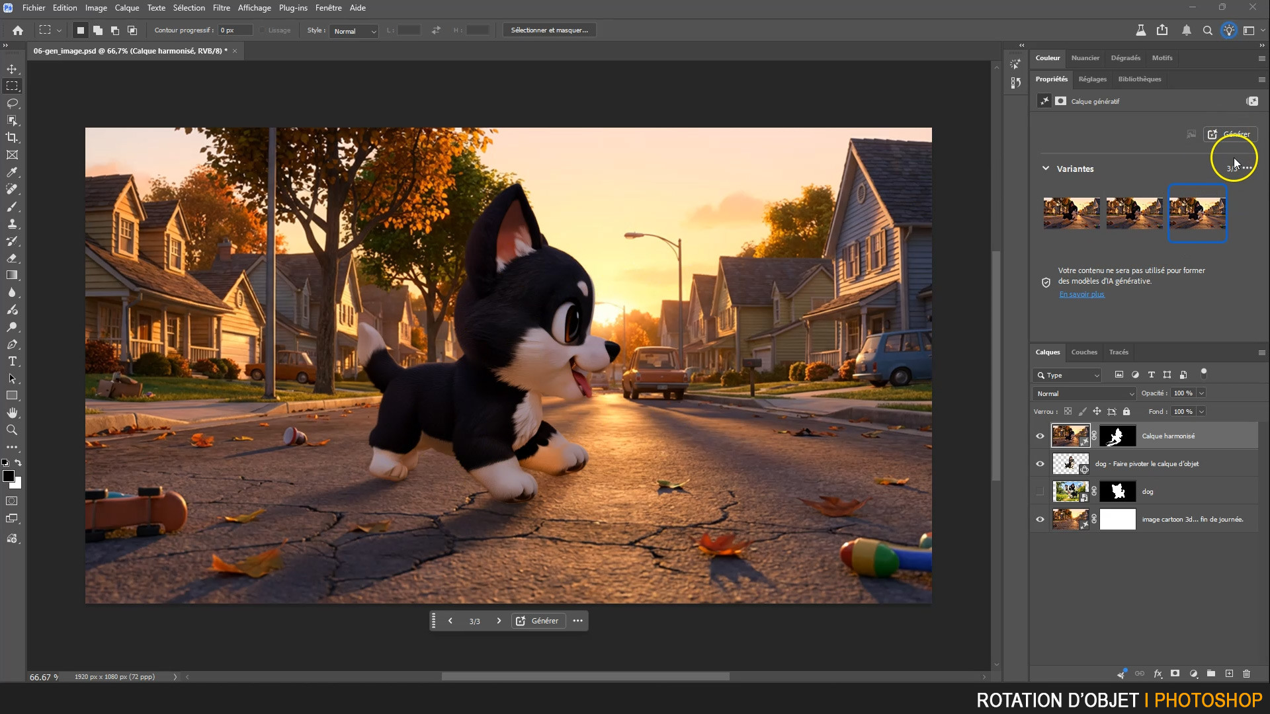This screenshot has height=714, width=1270.
Task: Open the En savoir plus link
Action: (x=1081, y=294)
